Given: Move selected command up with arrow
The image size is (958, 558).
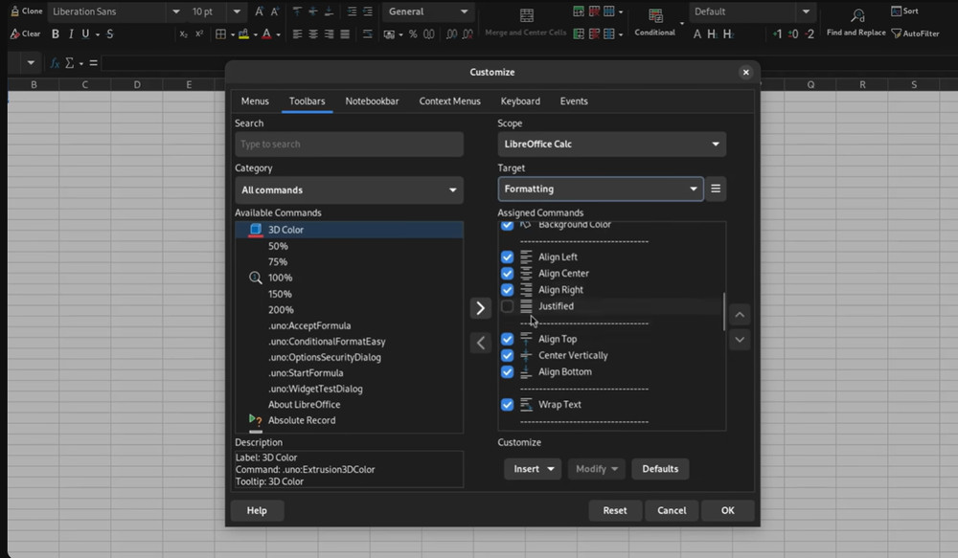Looking at the screenshot, I should [x=739, y=315].
